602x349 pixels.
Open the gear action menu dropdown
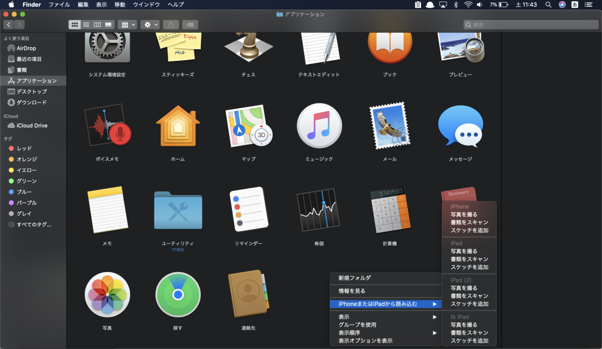point(150,25)
